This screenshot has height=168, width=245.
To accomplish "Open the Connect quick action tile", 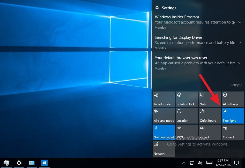I will pos(233,132).
